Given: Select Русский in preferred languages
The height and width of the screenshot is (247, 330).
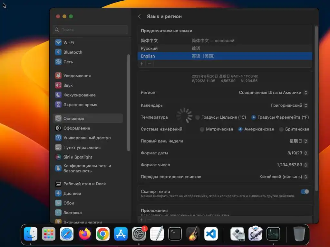Looking at the screenshot, I should [x=225, y=48].
